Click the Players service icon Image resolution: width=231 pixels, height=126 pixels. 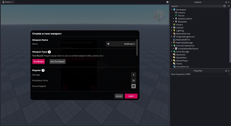click(174, 24)
